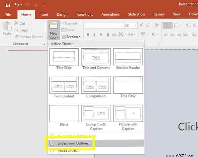Switch to the Insert tab
Image resolution: width=198 pixels, height=158 pixels.
[44, 15]
